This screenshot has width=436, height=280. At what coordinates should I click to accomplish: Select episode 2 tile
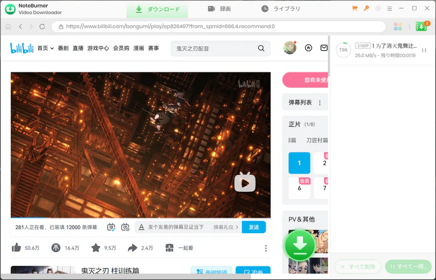point(321,163)
